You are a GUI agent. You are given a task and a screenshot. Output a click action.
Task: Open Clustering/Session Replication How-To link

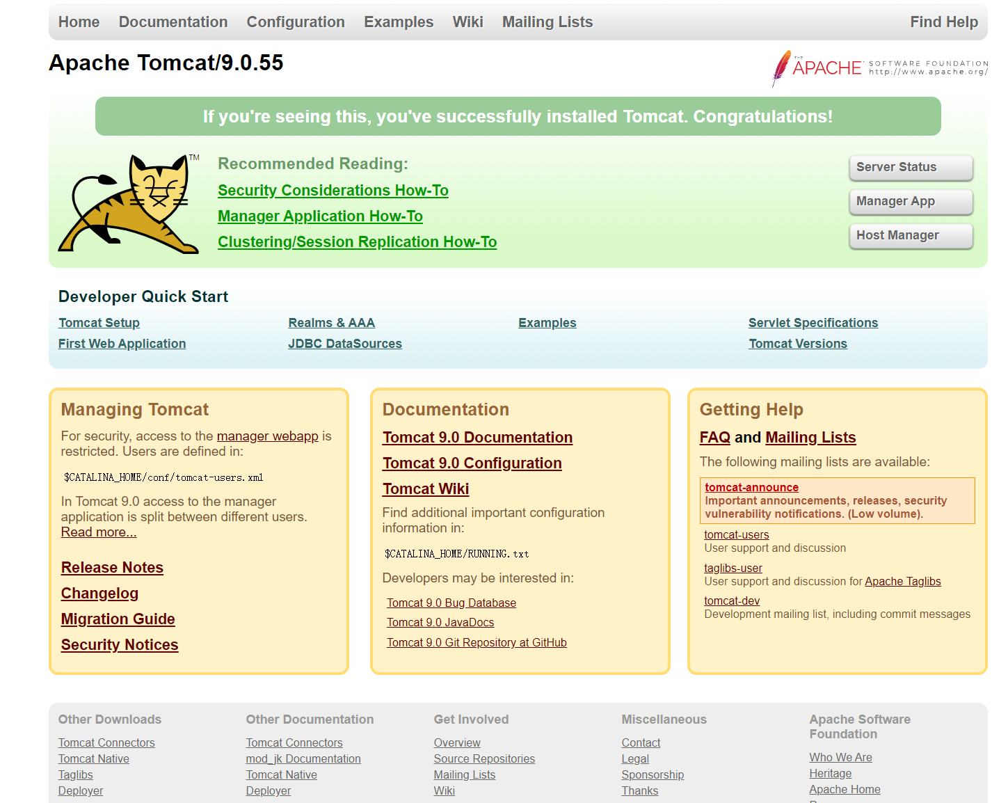pyautogui.click(x=357, y=242)
